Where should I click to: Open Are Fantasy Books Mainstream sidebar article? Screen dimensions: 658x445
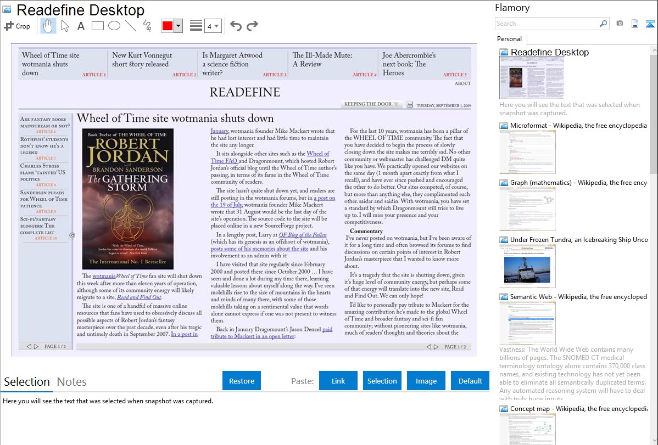[x=45, y=125]
